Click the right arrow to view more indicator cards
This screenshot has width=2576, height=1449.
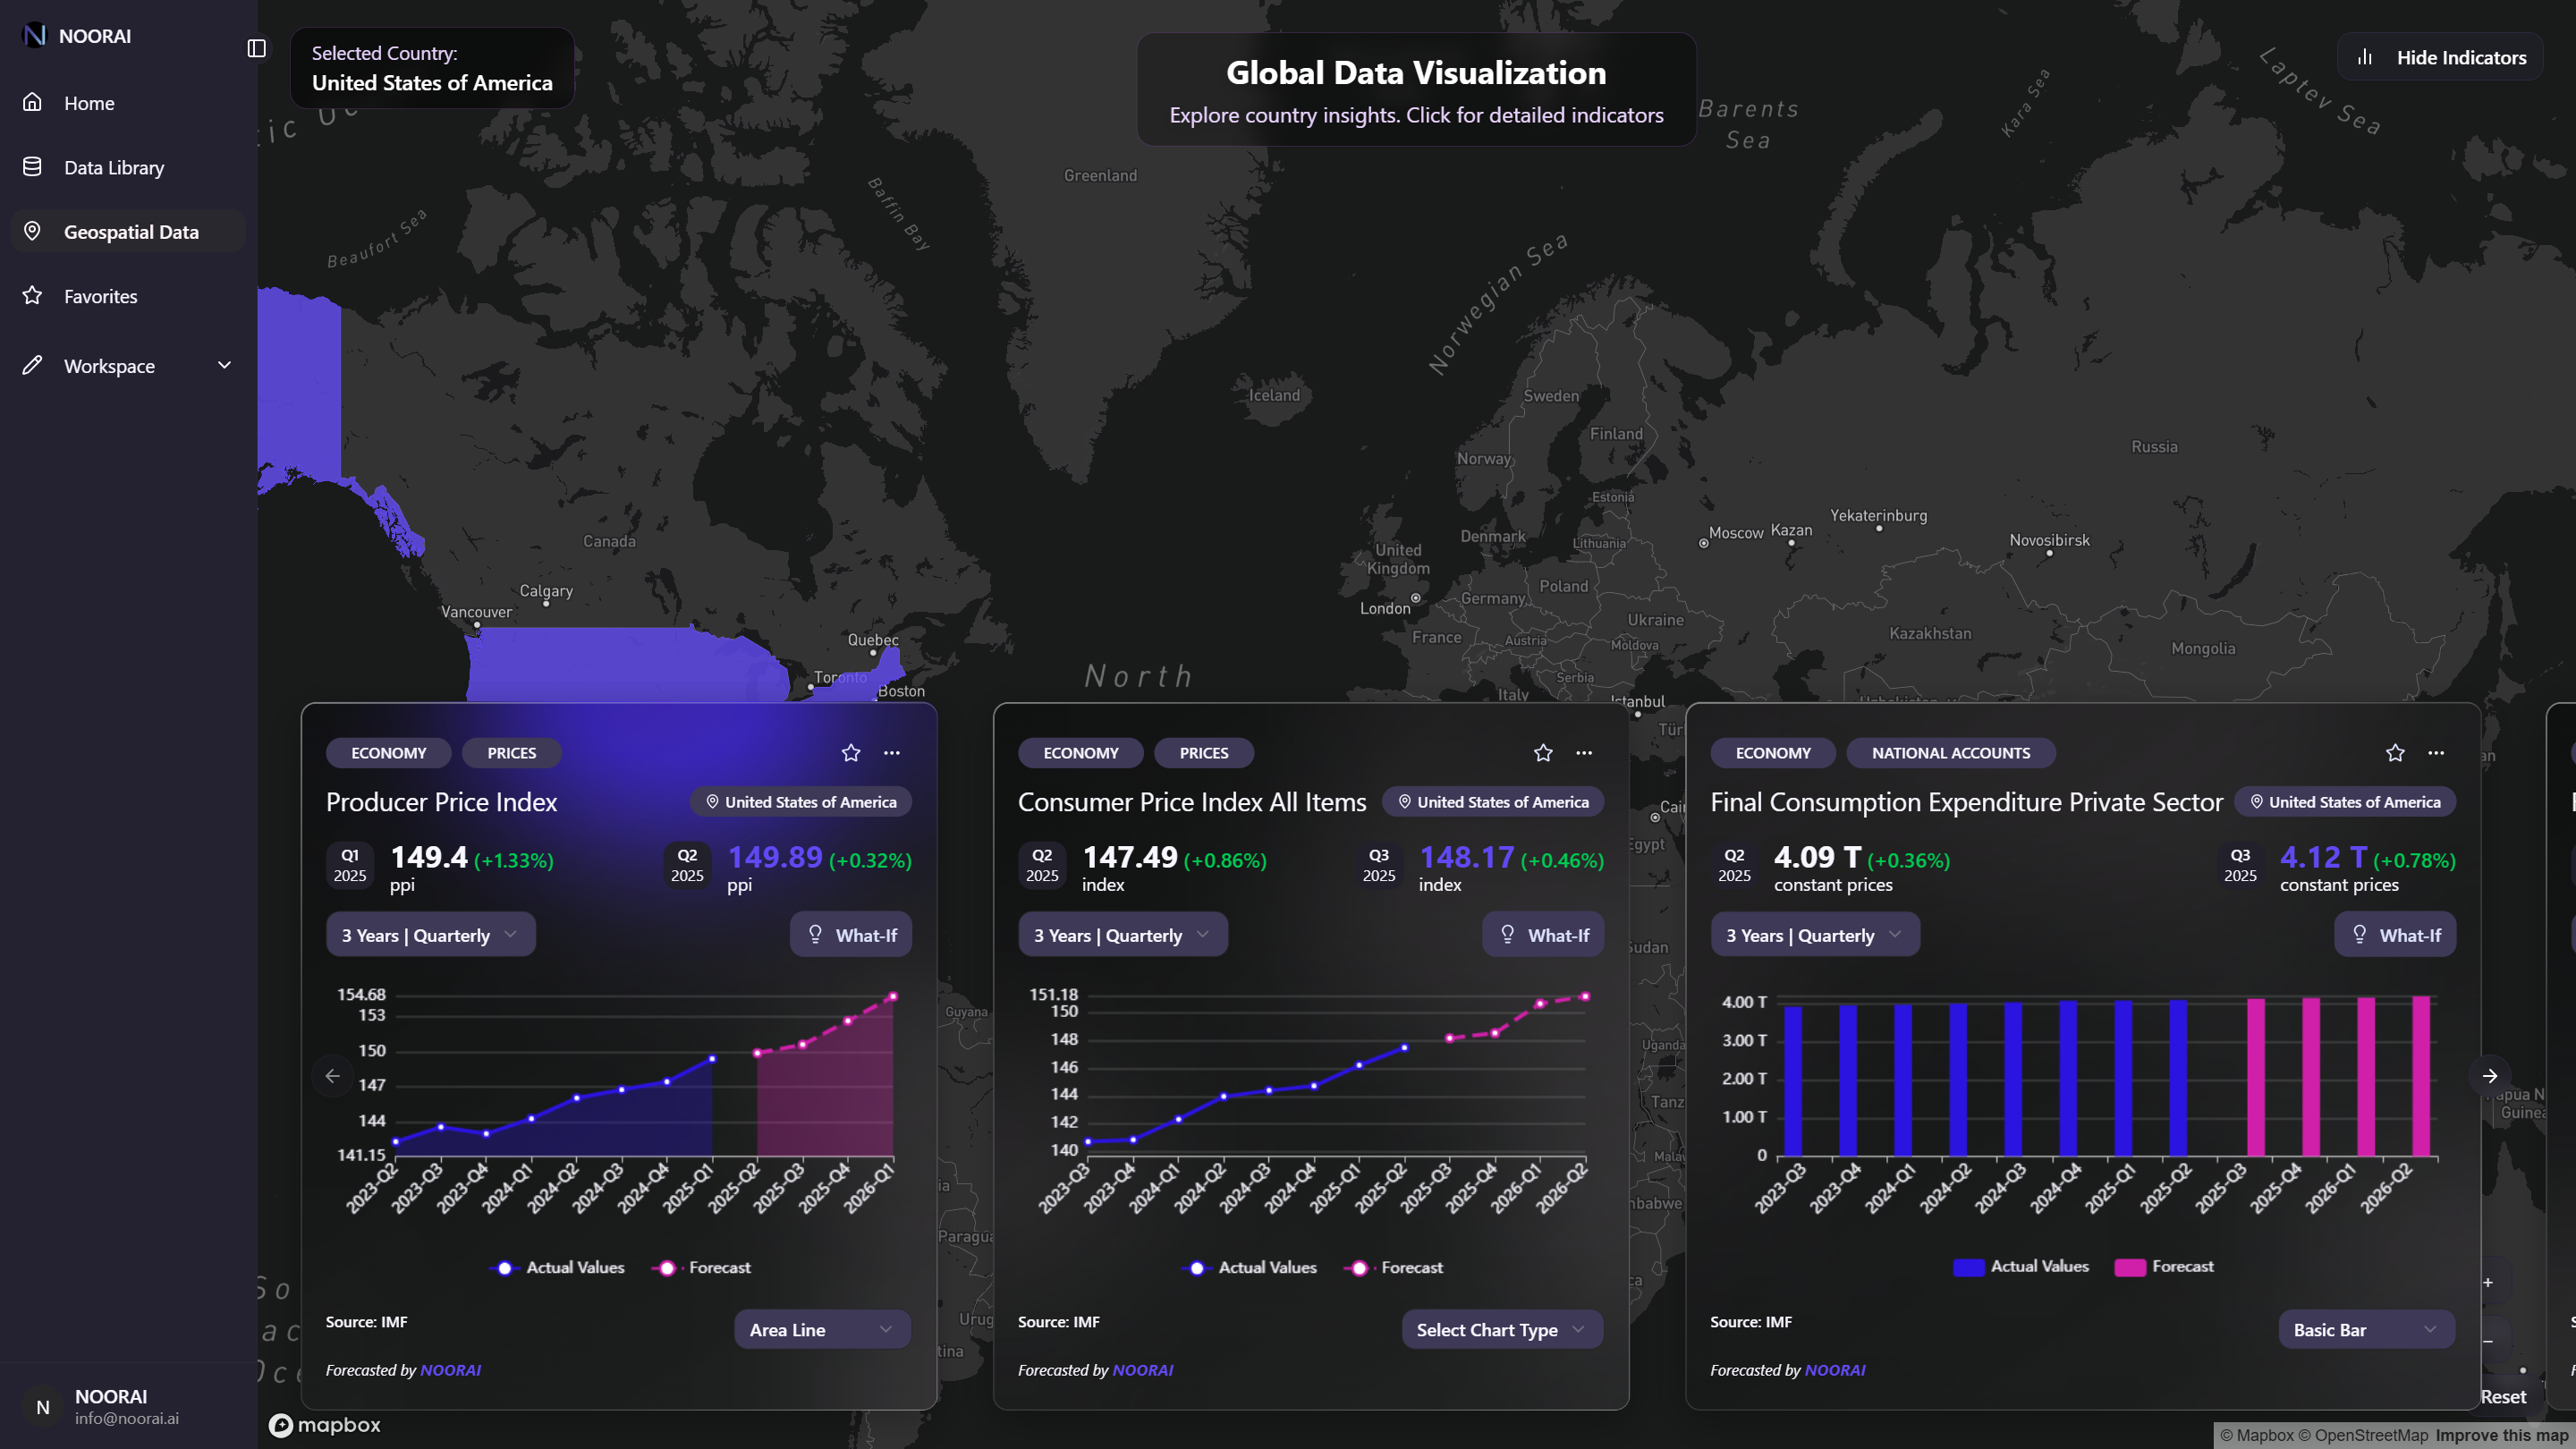coord(2489,1075)
